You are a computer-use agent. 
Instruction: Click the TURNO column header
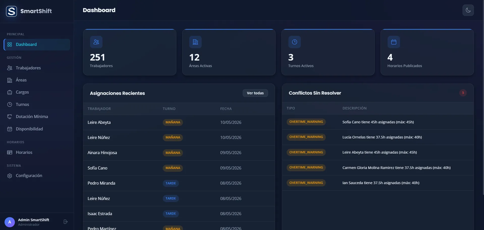[x=169, y=109]
